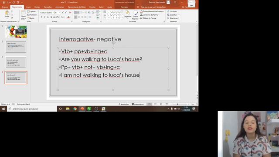
Task: Click the taskbar search box 'Digite aqui para pesquisar'
Action: 32,109
